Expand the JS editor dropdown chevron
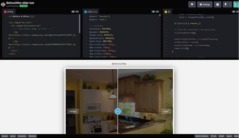The height and width of the screenshot is (138, 239). coord(237,12)
